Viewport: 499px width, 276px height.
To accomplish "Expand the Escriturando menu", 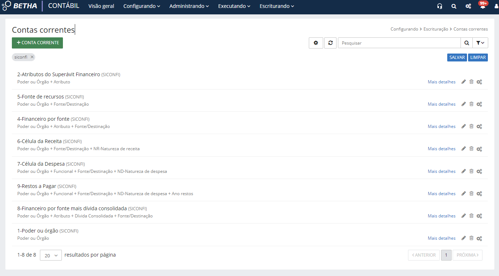I will [x=277, y=6].
